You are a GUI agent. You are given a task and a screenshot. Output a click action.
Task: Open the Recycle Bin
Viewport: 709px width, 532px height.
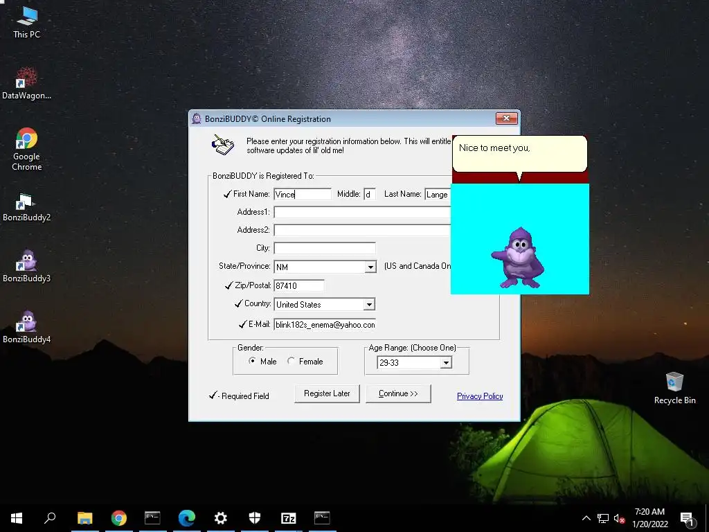click(674, 388)
